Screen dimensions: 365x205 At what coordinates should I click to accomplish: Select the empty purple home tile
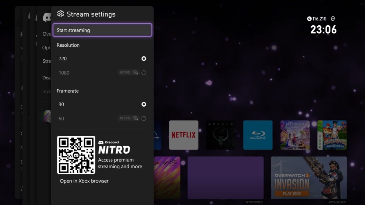pos(226,178)
